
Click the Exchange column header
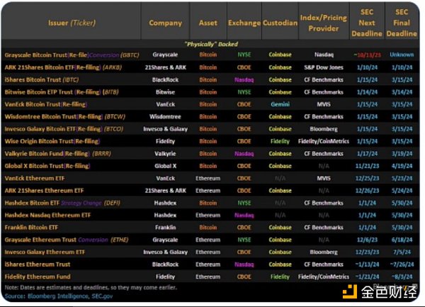point(244,23)
